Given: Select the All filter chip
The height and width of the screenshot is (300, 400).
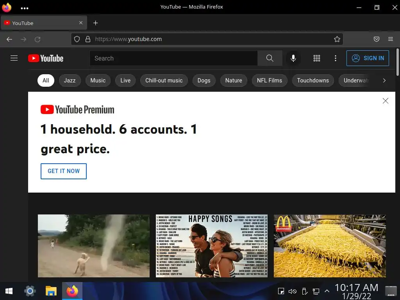Looking at the screenshot, I should pyautogui.click(x=46, y=80).
